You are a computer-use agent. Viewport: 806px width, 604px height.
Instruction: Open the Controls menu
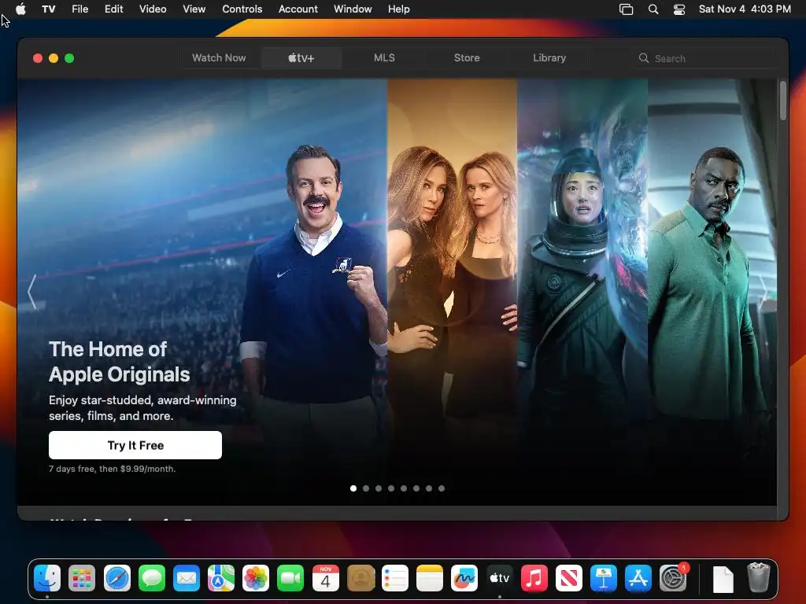tap(242, 9)
